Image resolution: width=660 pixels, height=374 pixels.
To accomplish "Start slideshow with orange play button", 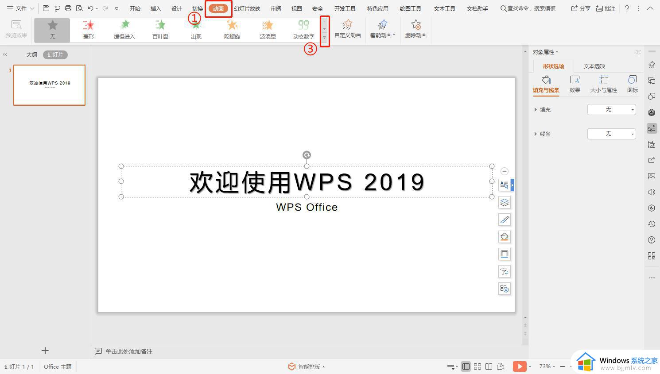I will click(520, 366).
